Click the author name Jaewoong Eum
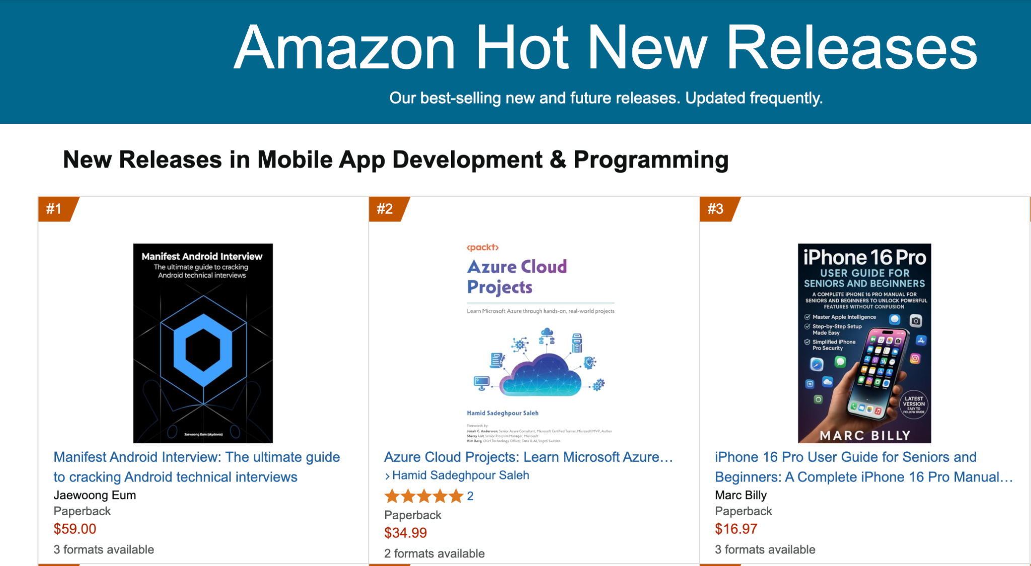The width and height of the screenshot is (1031, 566). tap(95, 495)
